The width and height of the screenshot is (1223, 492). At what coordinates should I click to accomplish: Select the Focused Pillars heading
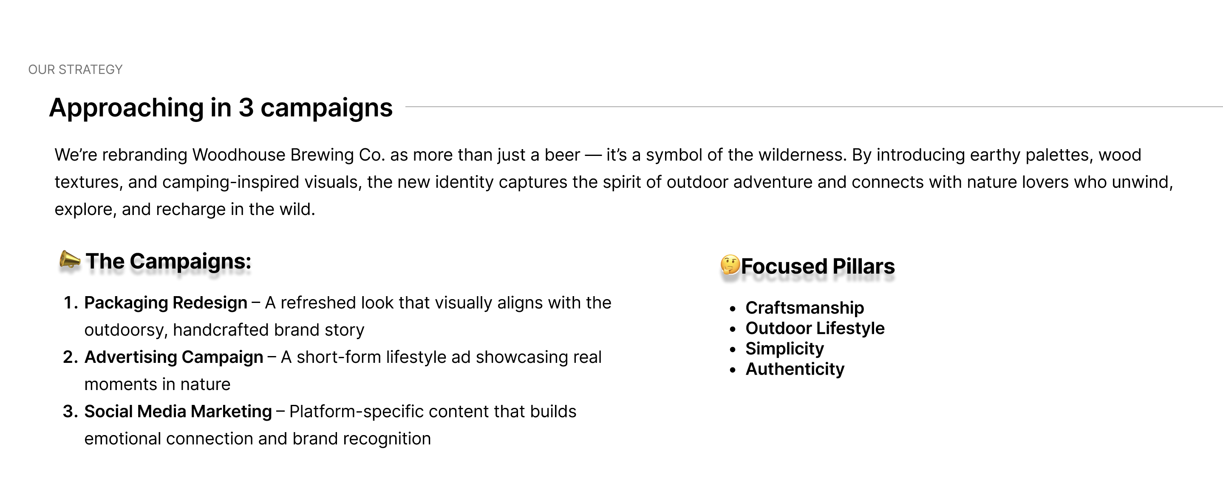(818, 266)
